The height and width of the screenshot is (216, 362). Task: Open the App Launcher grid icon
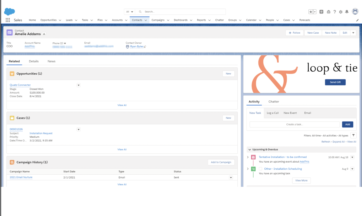(x=8, y=20)
